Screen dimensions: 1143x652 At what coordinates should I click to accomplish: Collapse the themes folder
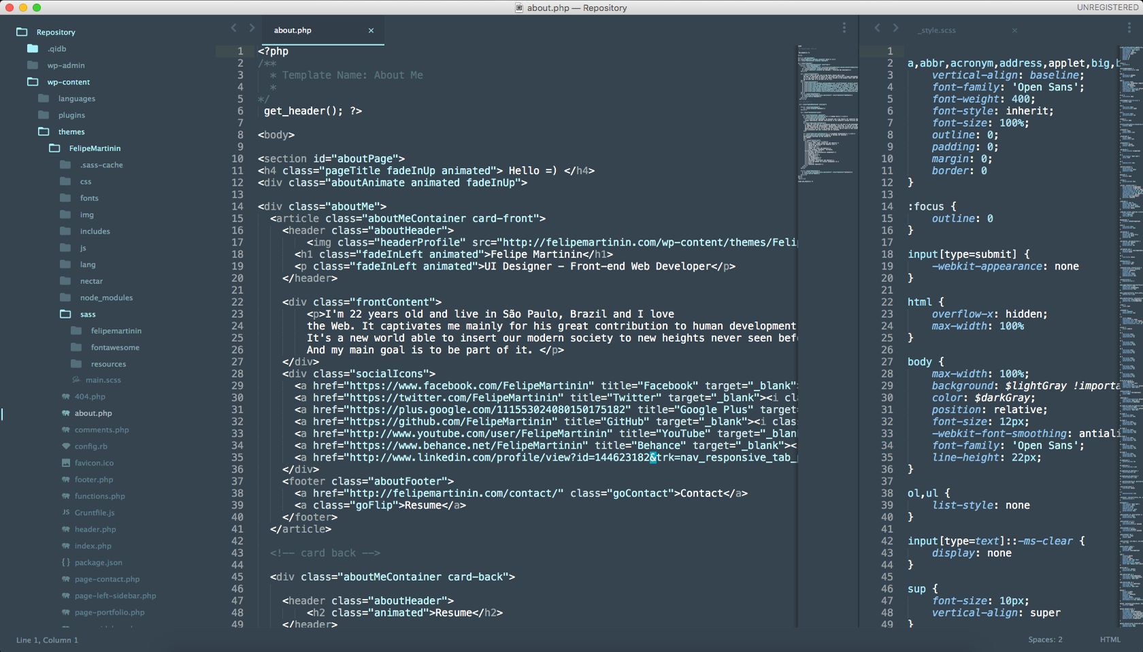click(x=44, y=131)
